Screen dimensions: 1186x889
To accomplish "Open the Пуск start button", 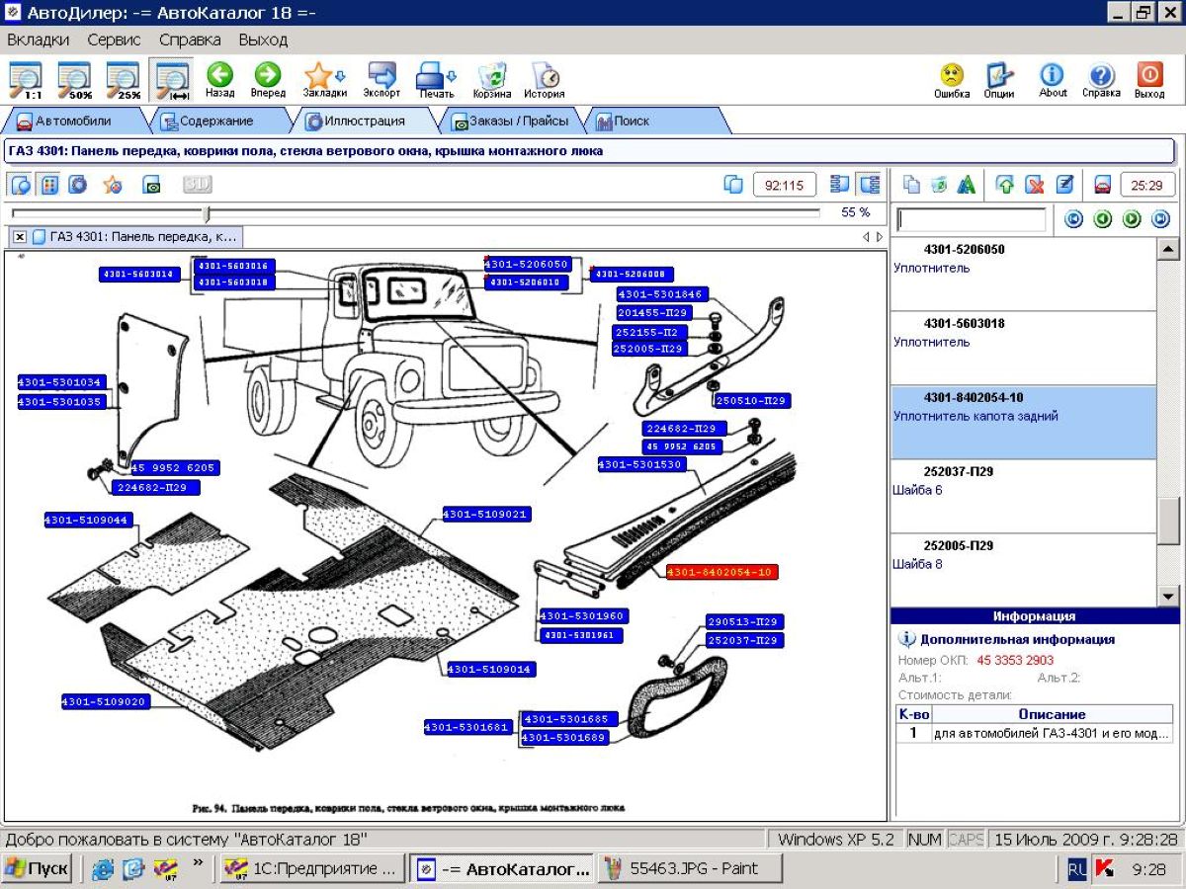I will [37, 869].
